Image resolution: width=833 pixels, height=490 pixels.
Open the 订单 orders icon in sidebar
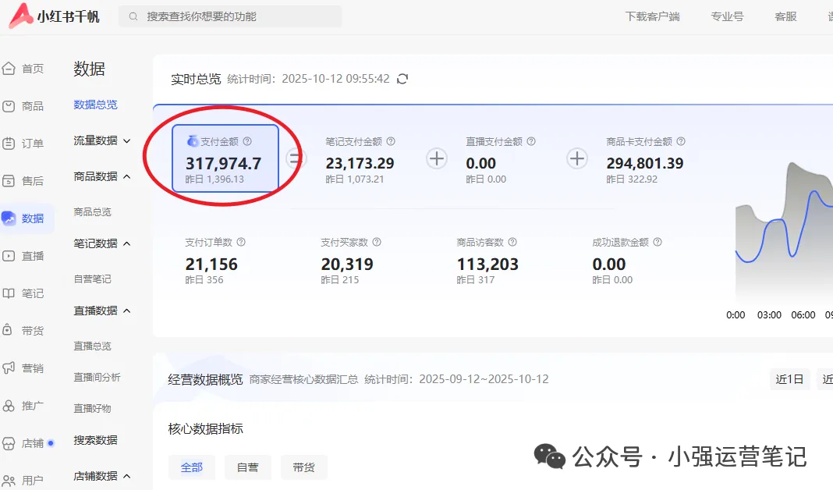[x=9, y=144]
